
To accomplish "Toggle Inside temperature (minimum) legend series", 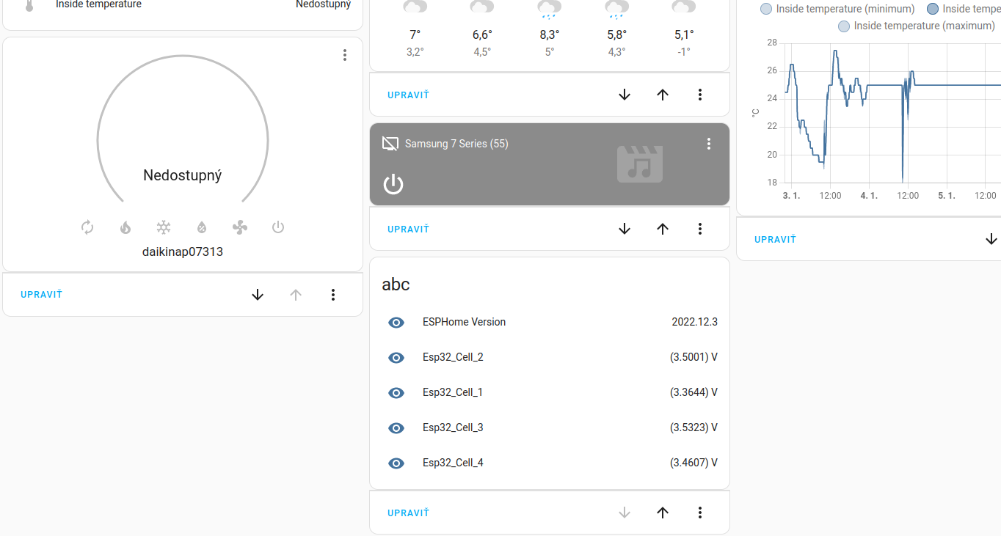I will (x=837, y=9).
